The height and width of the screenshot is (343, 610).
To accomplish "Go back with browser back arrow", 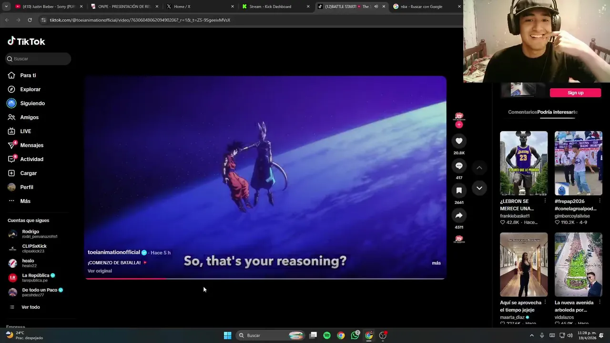I will click(7, 20).
